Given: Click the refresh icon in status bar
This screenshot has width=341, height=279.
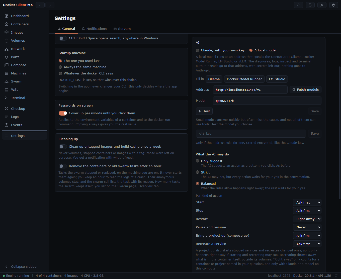Looking at the screenshot, I should 336,275.
